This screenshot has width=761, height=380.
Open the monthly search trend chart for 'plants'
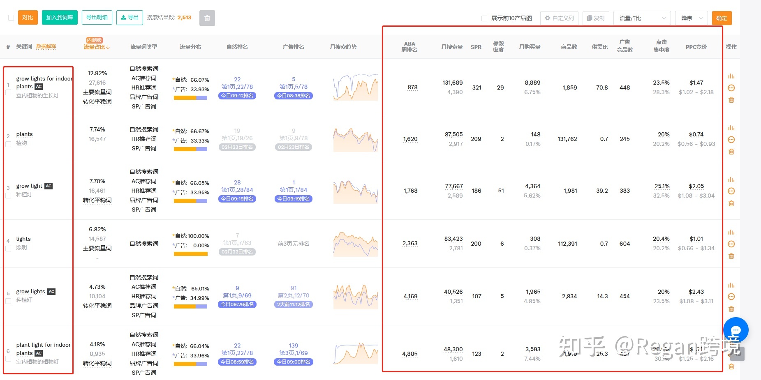click(355, 140)
